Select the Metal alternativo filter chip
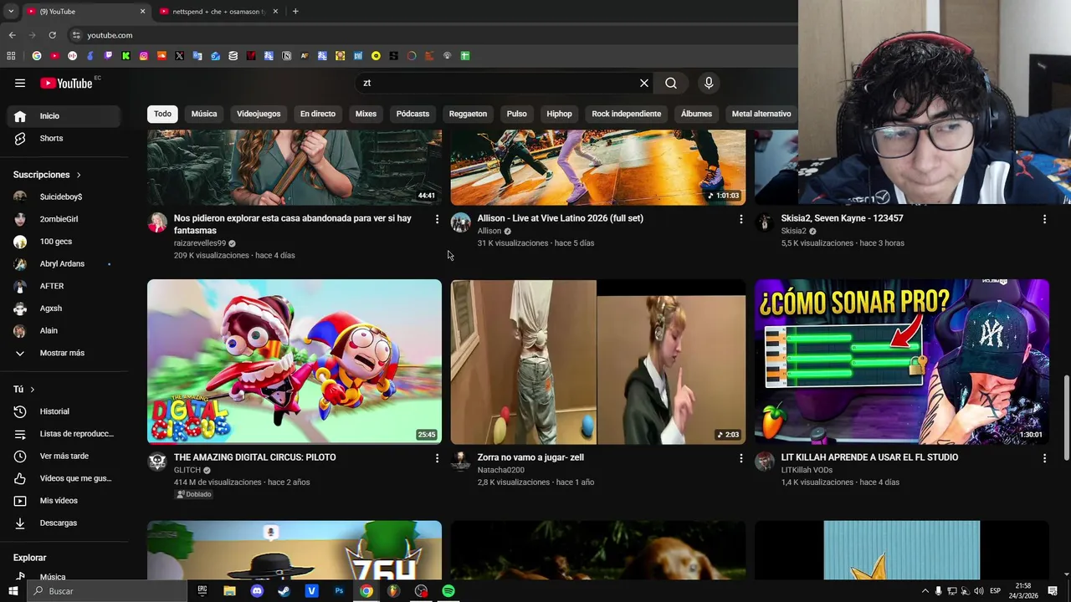 761,114
